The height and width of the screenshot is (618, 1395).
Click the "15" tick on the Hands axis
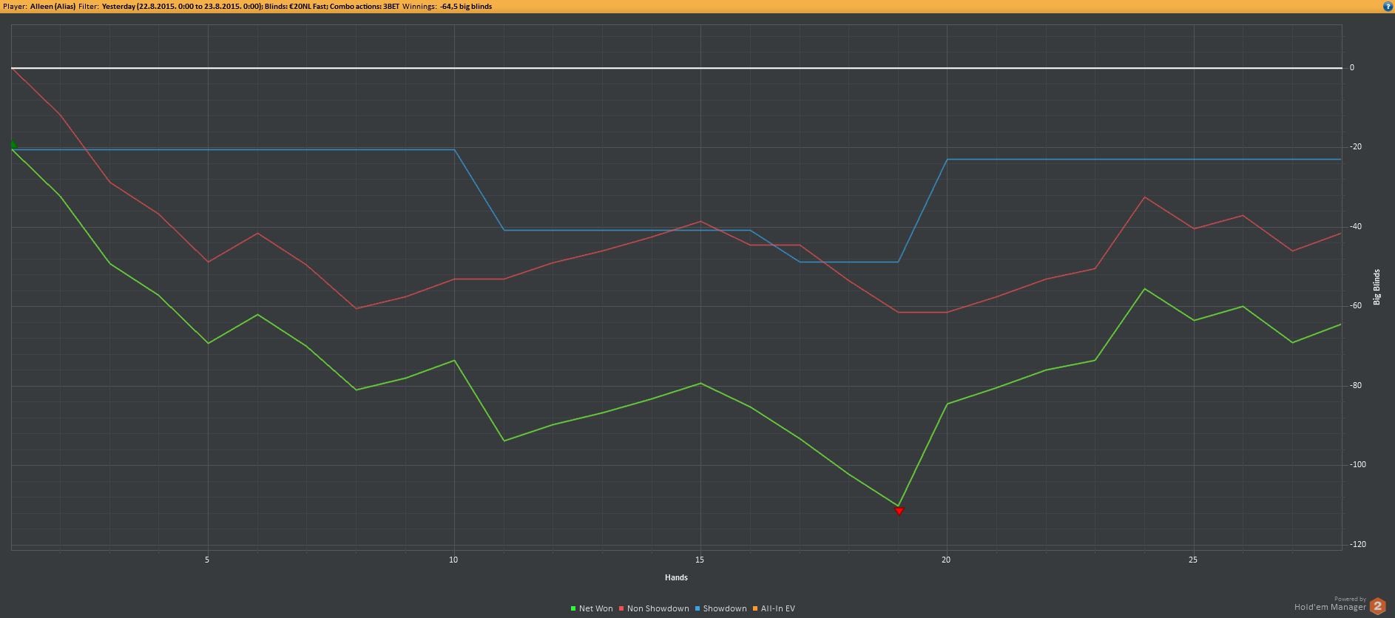[x=700, y=560]
